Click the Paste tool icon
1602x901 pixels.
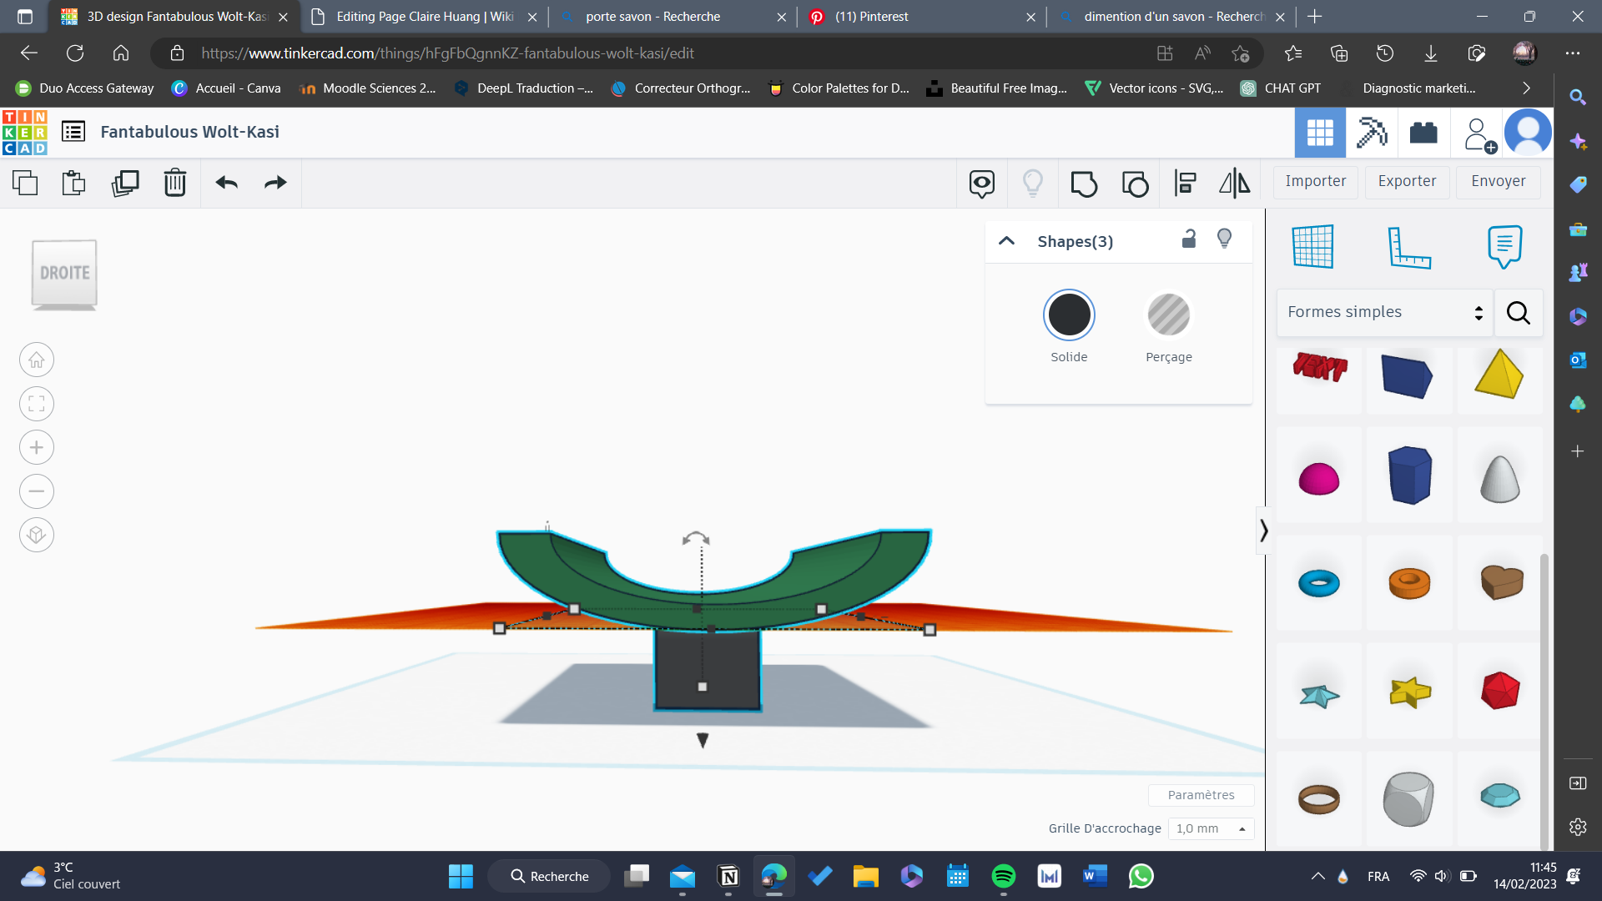[x=74, y=183]
